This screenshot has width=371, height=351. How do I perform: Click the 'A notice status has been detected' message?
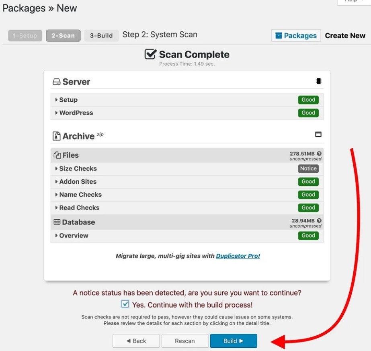[187, 293]
